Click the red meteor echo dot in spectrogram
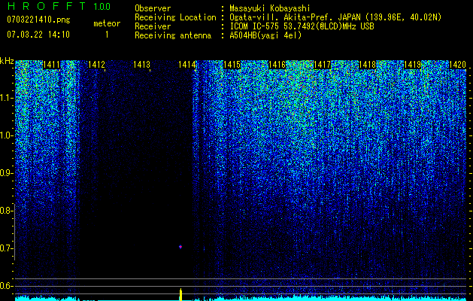The width and height of the screenshot is (473, 301). [x=180, y=247]
